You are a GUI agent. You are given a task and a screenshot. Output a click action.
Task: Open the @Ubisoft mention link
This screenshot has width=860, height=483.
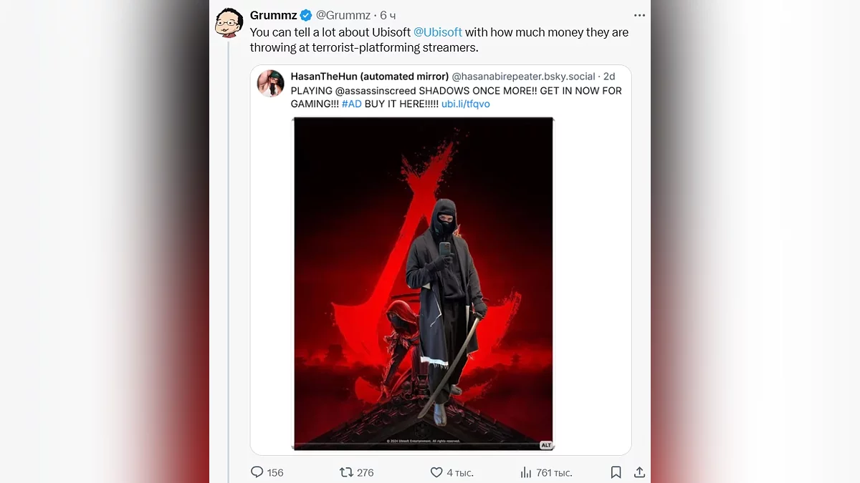(x=438, y=32)
